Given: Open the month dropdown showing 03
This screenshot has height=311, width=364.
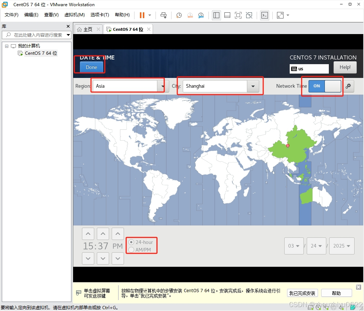Looking at the screenshot, I should click(294, 246).
